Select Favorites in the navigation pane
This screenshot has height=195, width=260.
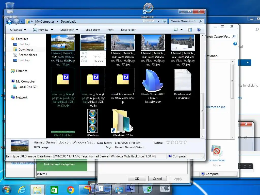point(19,39)
